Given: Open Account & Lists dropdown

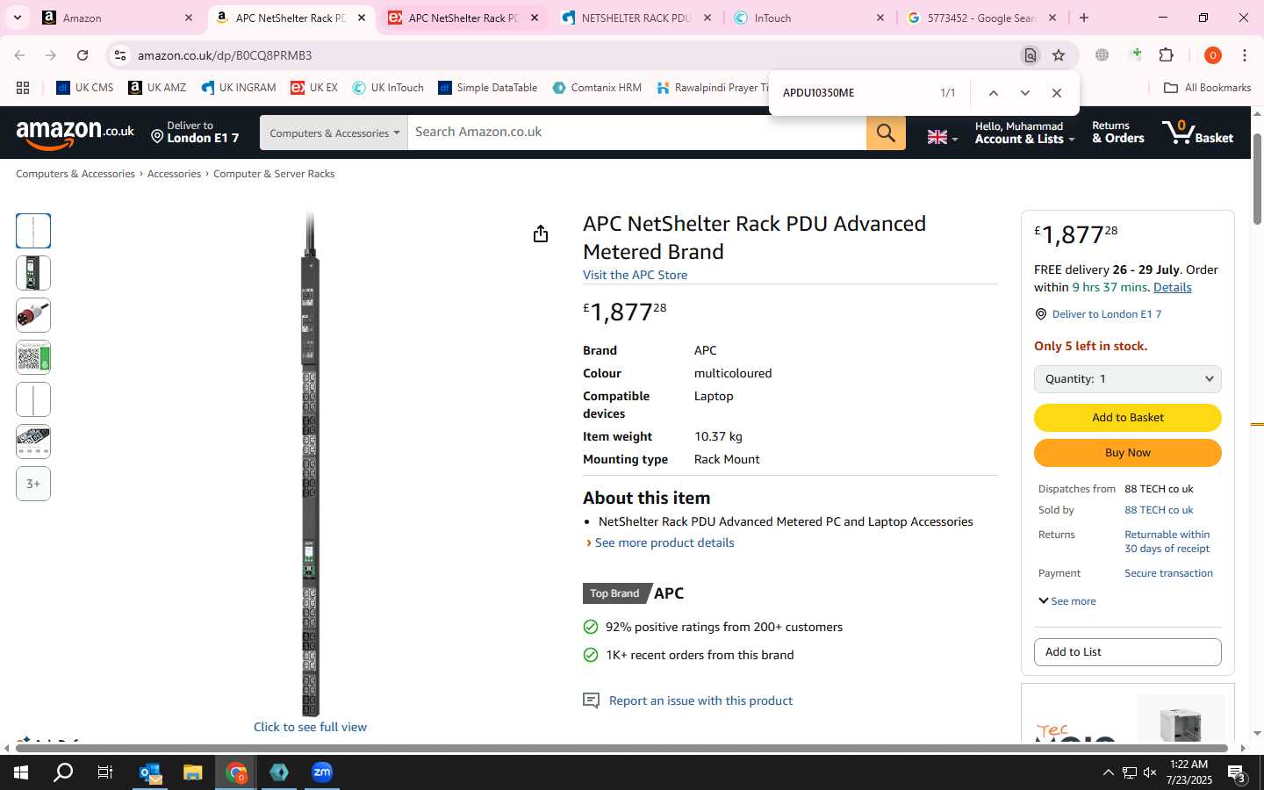Looking at the screenshot, I should [1024, 133].
